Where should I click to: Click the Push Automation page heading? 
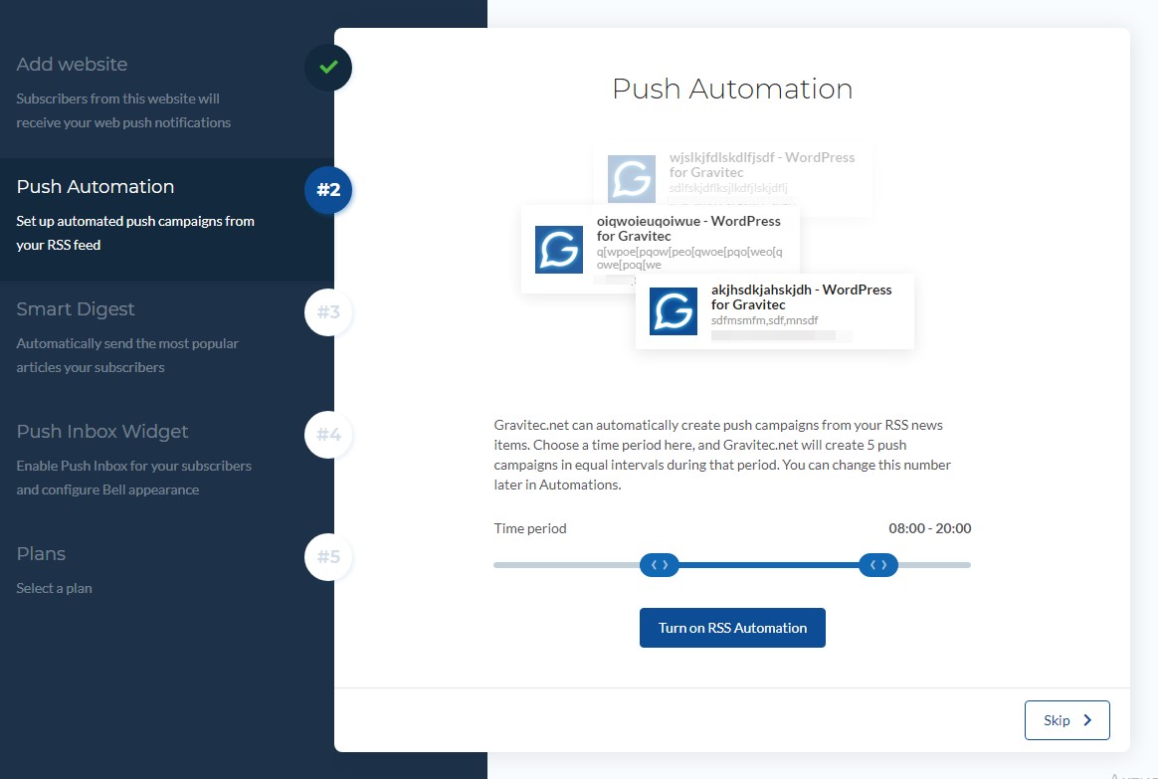[x=732, y=89]
